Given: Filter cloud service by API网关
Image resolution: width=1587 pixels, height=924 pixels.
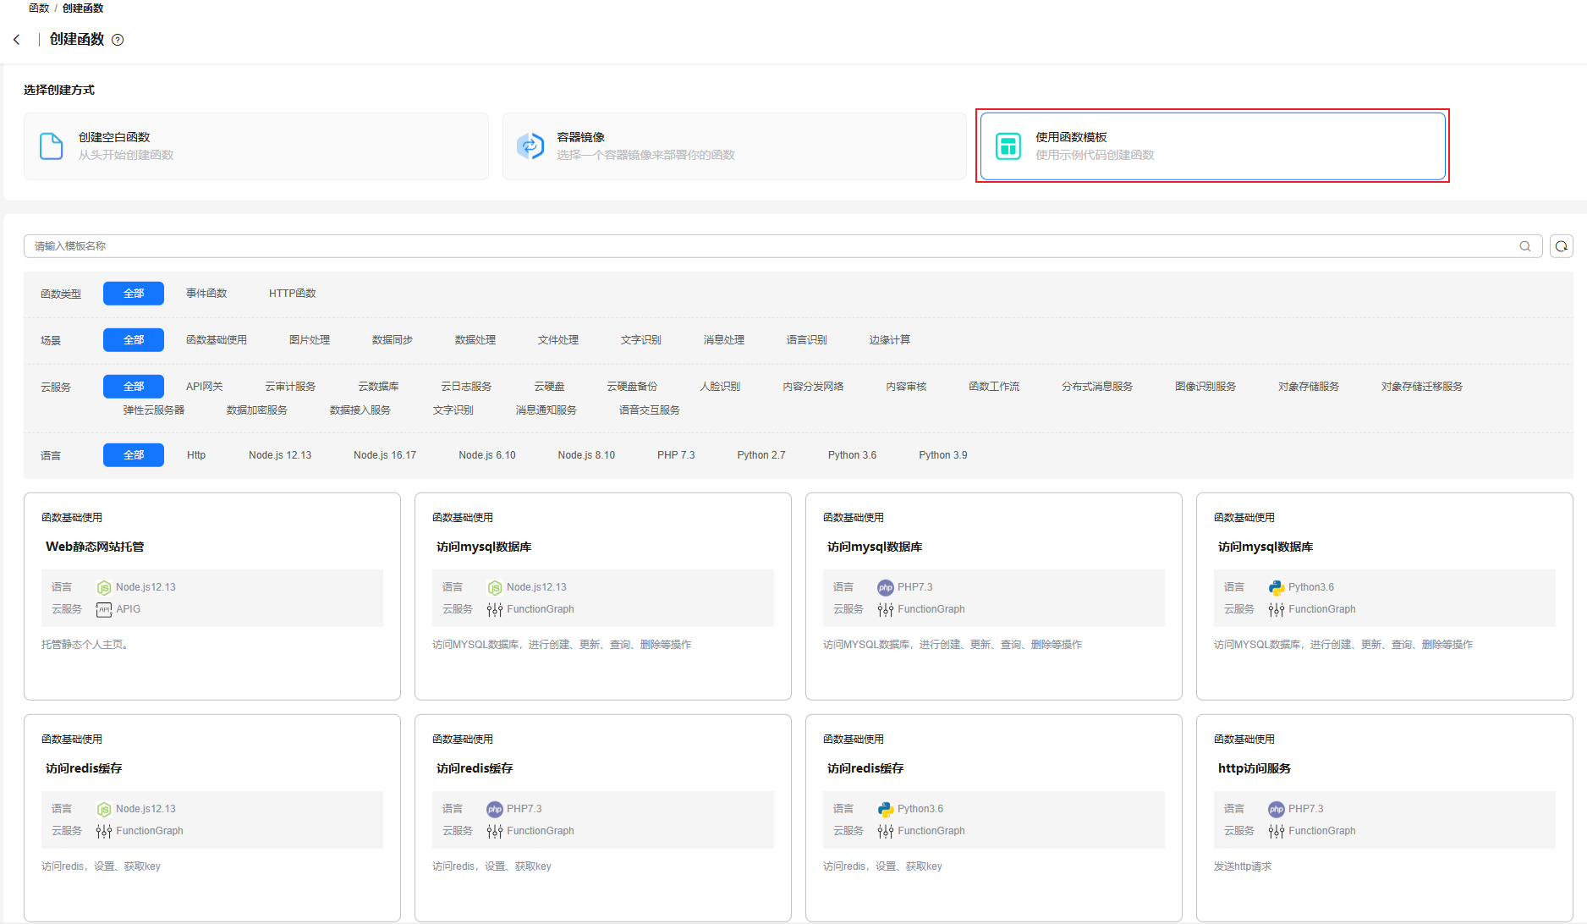Looking at the screenshot, I should (204, 387).
